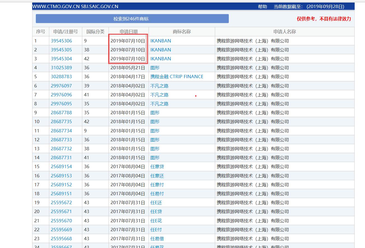Open the 任意贷 trademark link
The image size is (365, 248).
157,166
